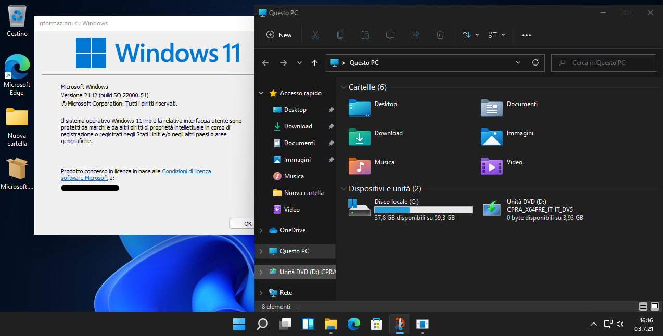Expand the Questo PC tree node
The width and height of the screenshot is (663, 336).
click(261, 251)
